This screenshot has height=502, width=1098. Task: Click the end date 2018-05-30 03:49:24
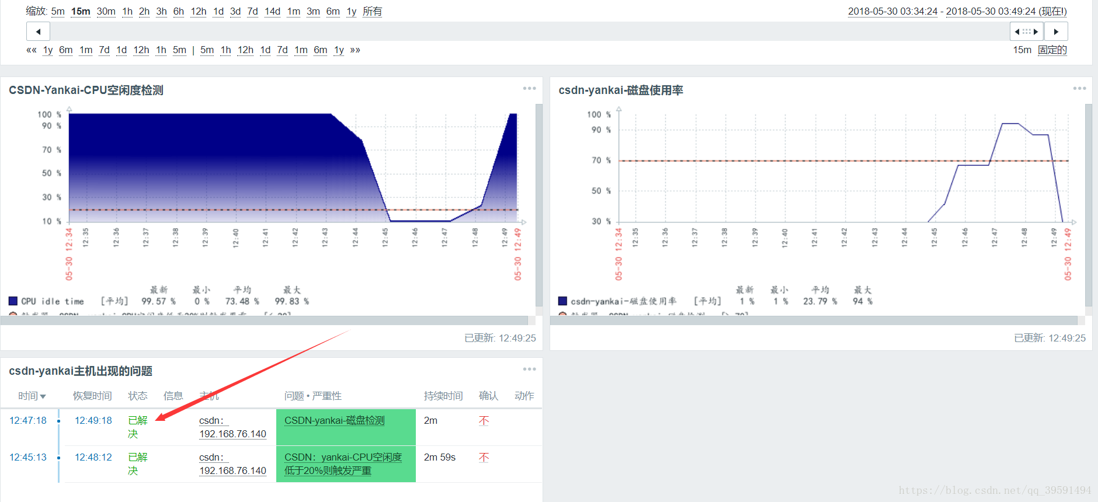pos(991,12)
